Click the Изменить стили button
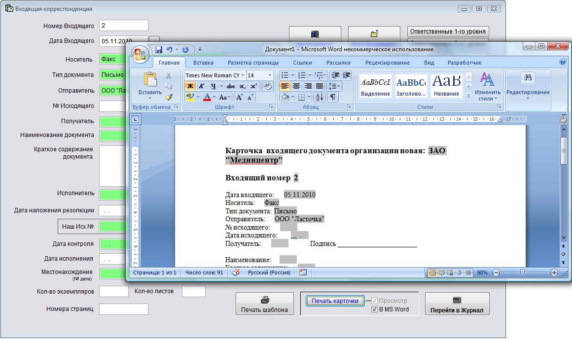Screen dimensions: 572x339 tap(487, 87)
